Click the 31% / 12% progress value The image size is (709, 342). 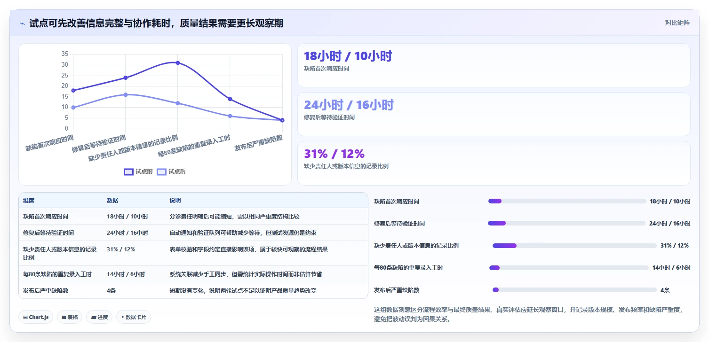[x=675, y=246]
